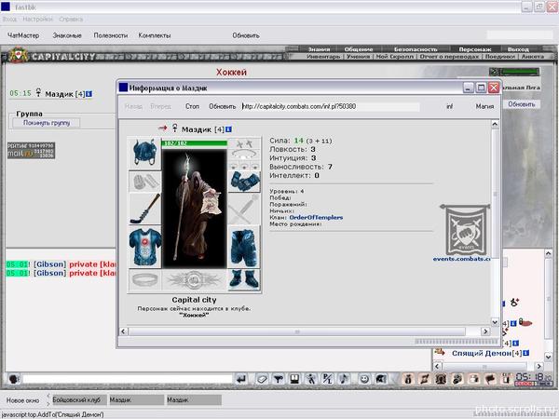The height and width of the screenshot is (419, 559).
Task: Click the inf button in info window
Action: [450, 106]
